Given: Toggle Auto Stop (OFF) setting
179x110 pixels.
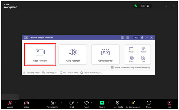Looking at the screenshot, I should click(x=50, y=73).
